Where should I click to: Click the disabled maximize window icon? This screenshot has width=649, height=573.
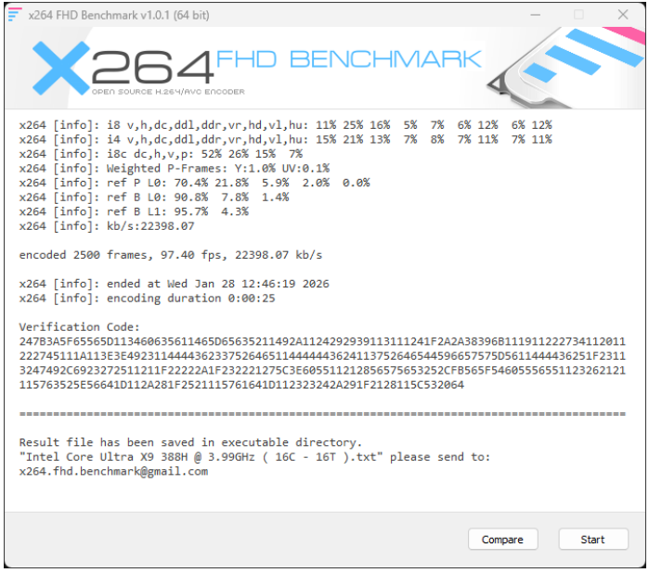point(578,15)
